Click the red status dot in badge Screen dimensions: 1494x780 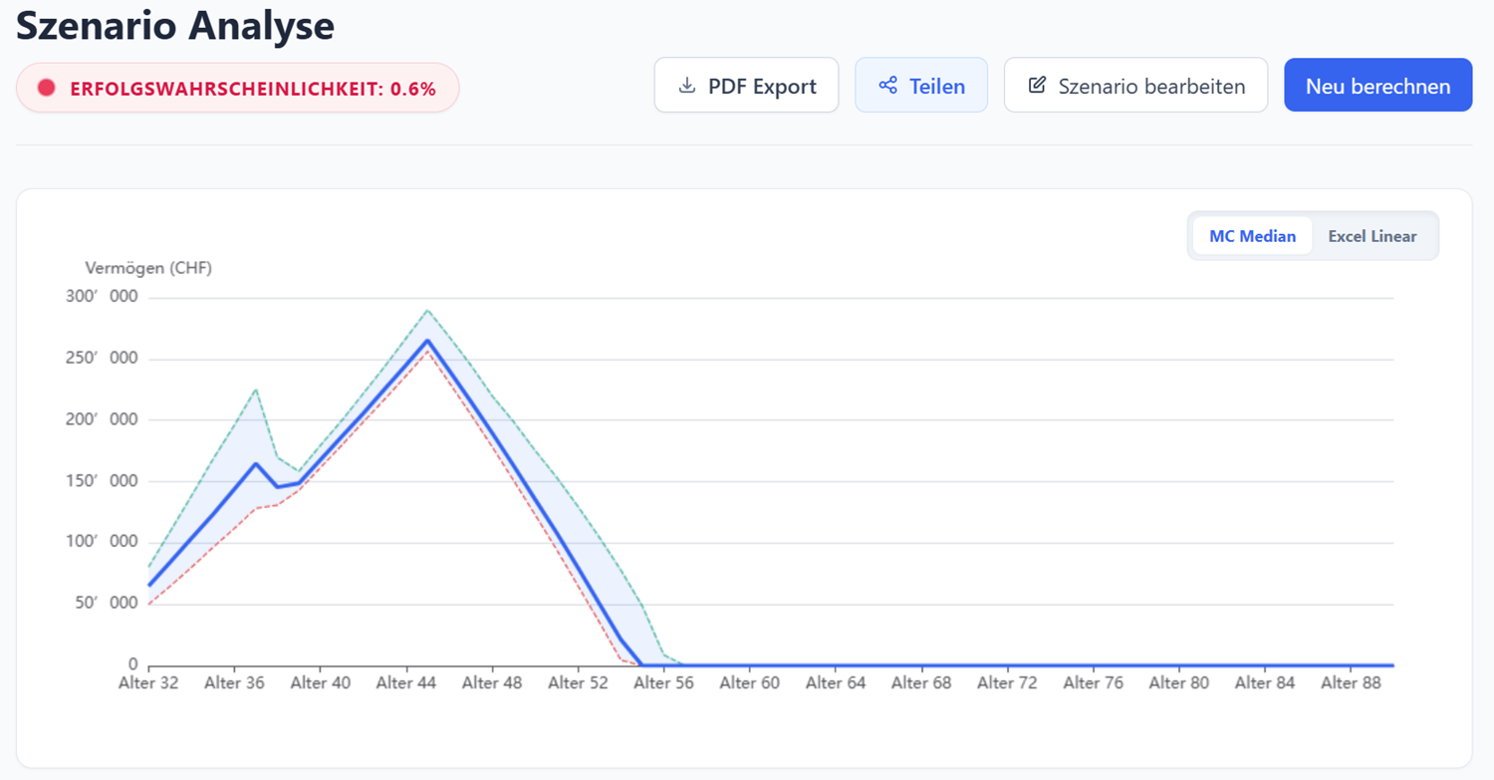[46, 88]
